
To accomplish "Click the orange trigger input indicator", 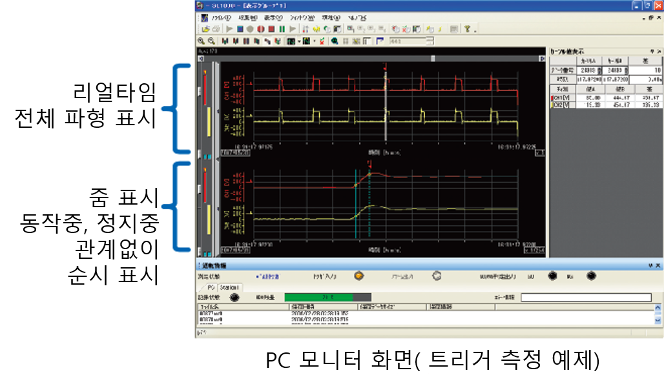I will click(359, 276).
